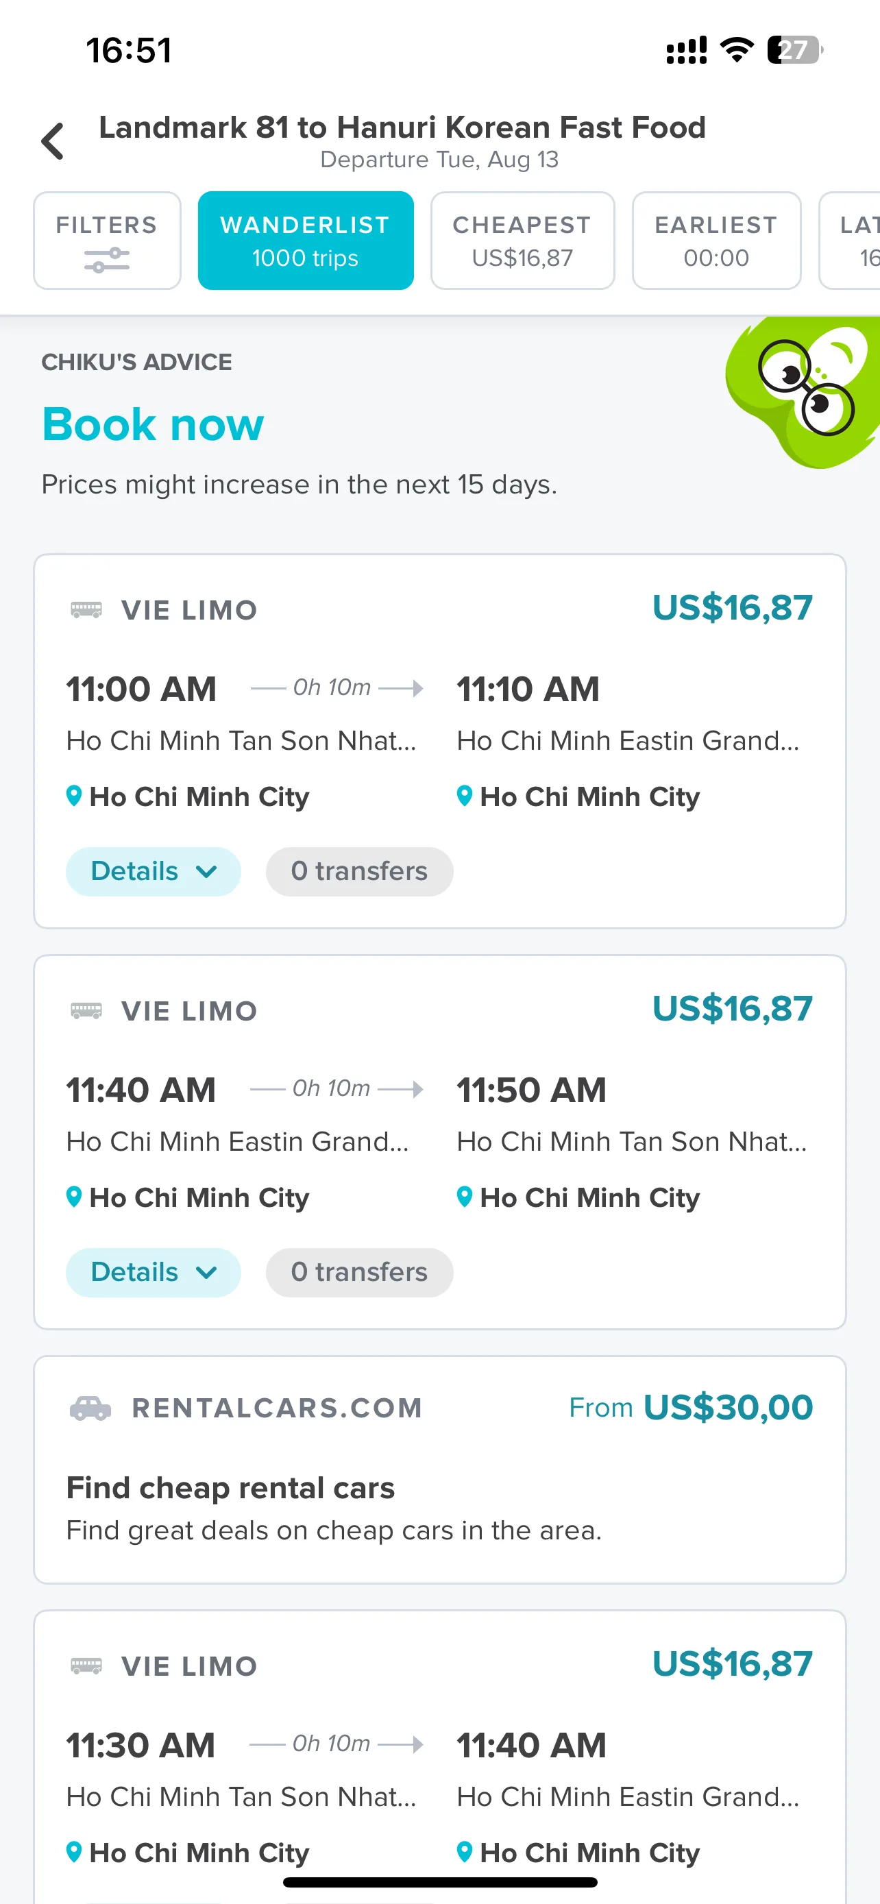This screenshot has height=1904, width=880.
Task: Tap departure location pin on 11:00 AM trip
Action: [x=74, y=797]
